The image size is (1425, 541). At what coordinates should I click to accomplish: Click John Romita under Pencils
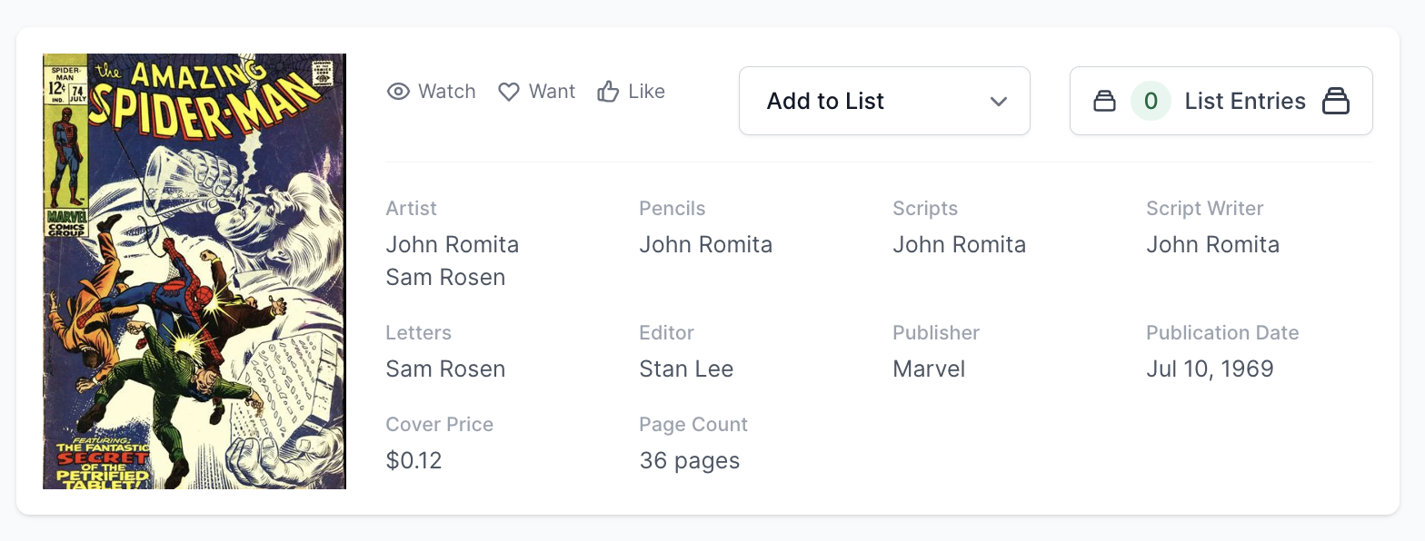pos(706,245)
